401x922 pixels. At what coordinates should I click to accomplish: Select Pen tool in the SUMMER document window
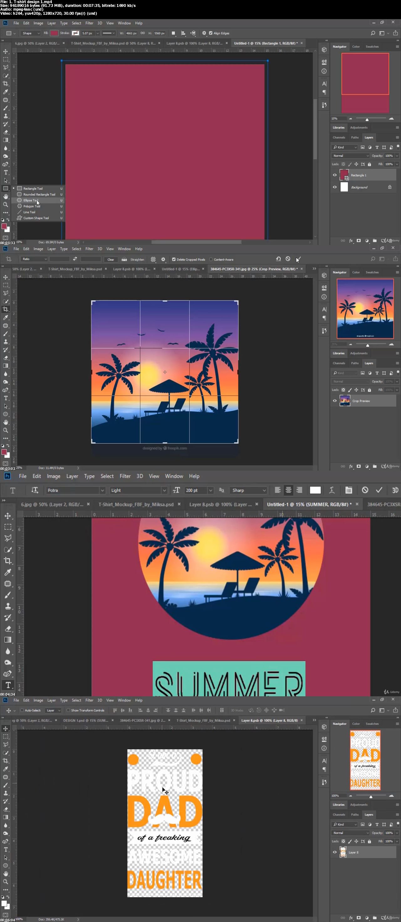coord(8,674)
